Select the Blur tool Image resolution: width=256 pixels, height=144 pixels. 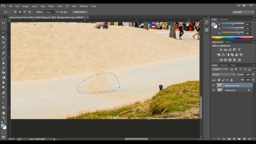[x=4, y=82]
